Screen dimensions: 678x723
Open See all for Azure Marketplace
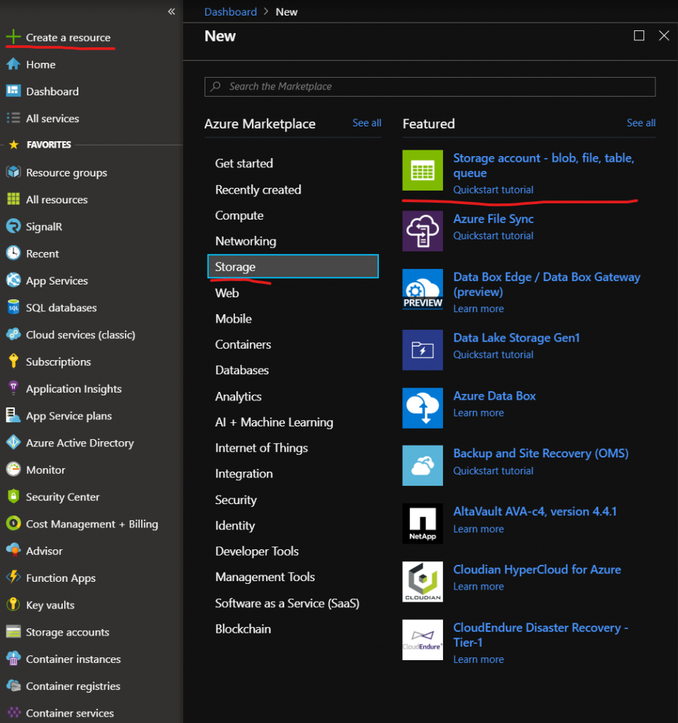click(367, 123)
